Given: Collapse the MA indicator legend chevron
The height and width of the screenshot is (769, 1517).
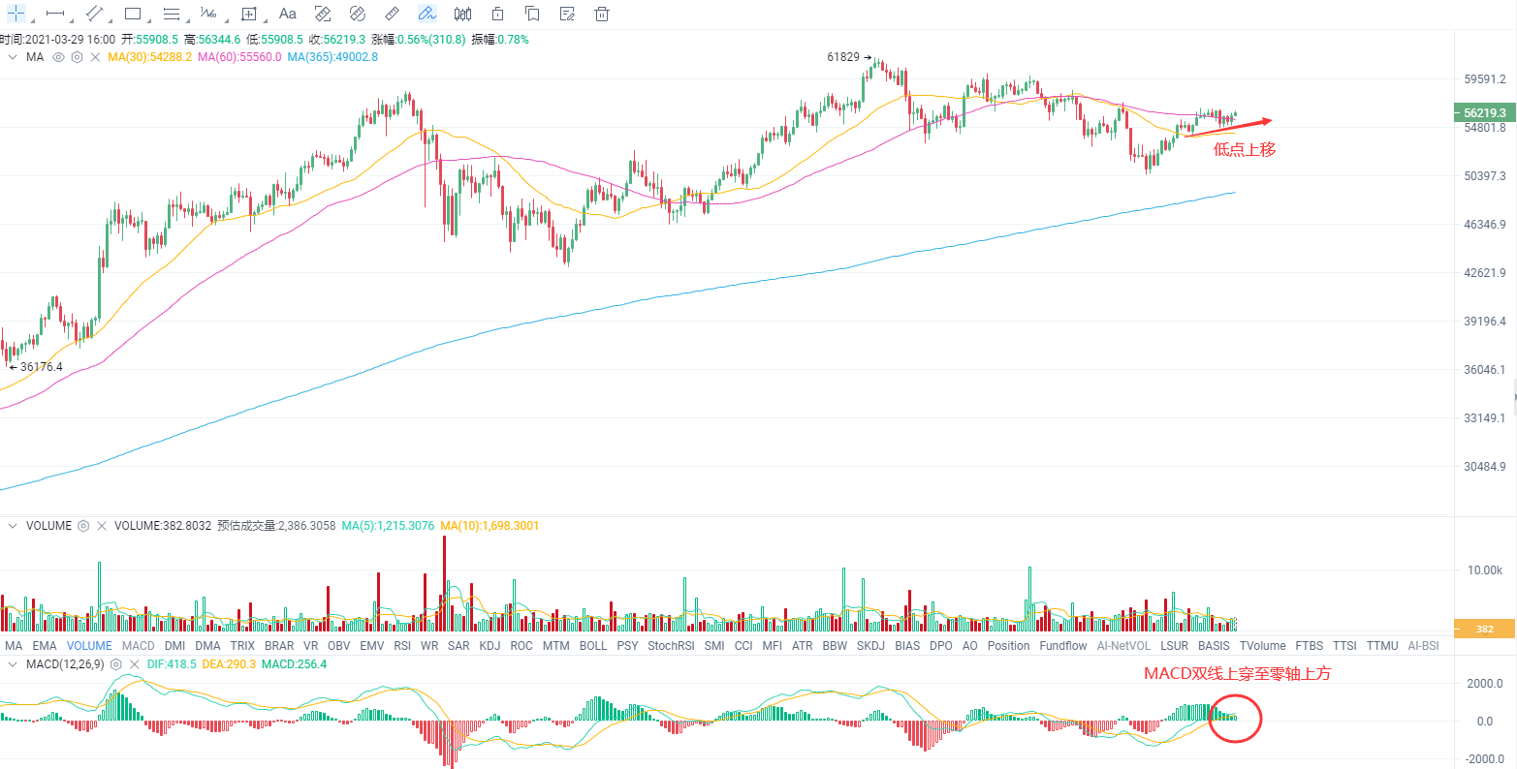Looking at the screenshot, I should coord(13,57).
